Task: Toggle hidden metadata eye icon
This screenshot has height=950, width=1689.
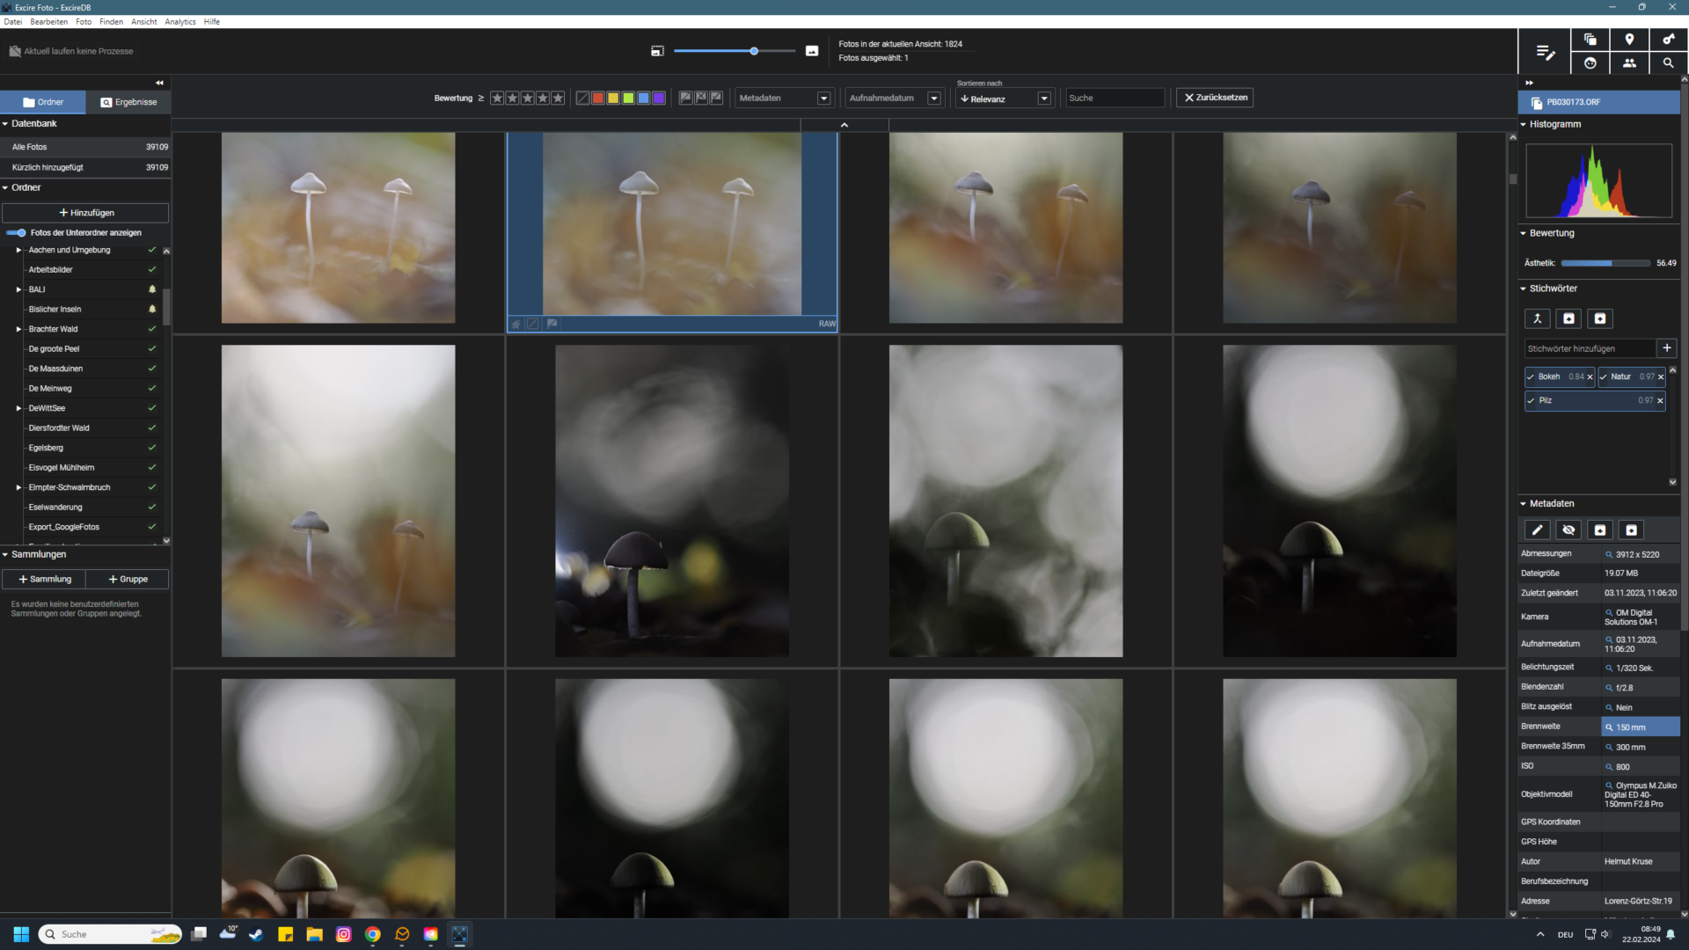Action: [x=1568, y=530]
